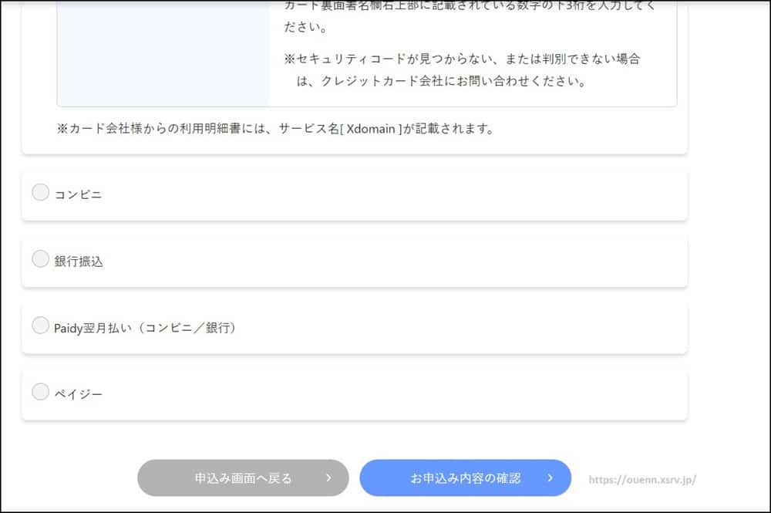Screen dimensions: 771x513
Task: Click the right chevron in 申込み画面へ戻る button
Action: (x=328, y=478)
